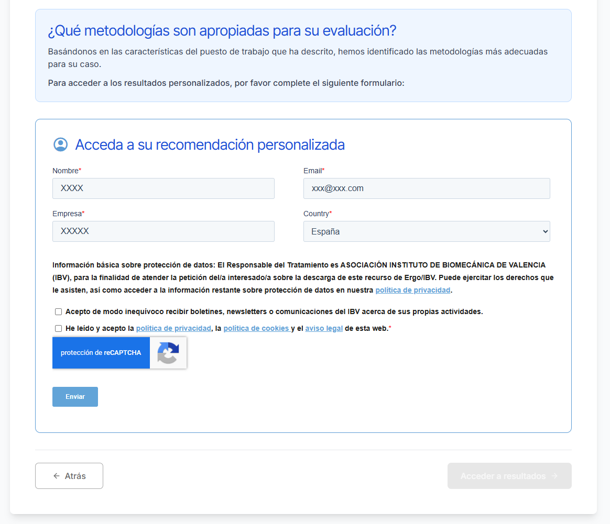Click the 'Acceda a su recomendación personalizada' heading

click(210, 144)
